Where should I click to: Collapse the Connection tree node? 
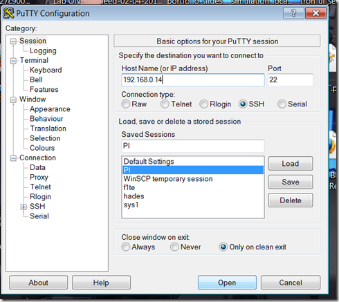click(x=13, y=158)
